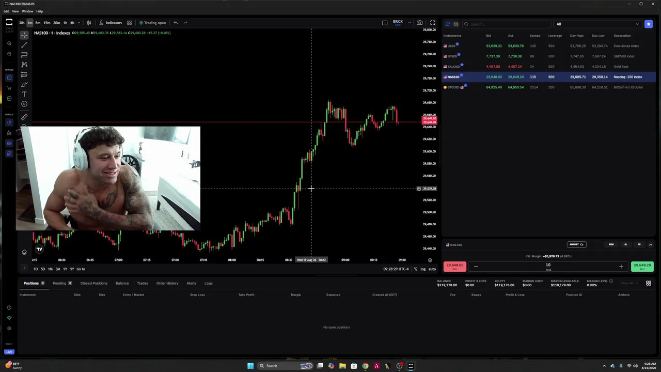
Task: Click the margin level info icon
Action: (x=611, y=281)
